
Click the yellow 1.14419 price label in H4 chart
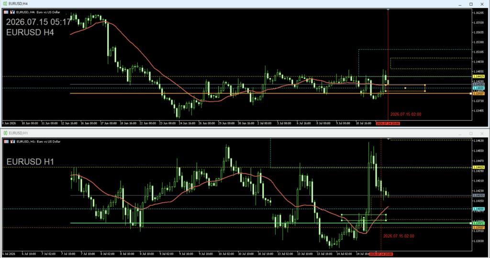(479, 76)
